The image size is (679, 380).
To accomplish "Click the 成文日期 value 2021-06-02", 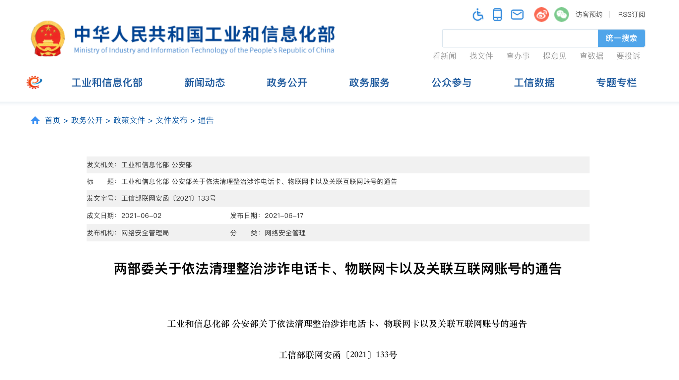I will tap(141, 216).
